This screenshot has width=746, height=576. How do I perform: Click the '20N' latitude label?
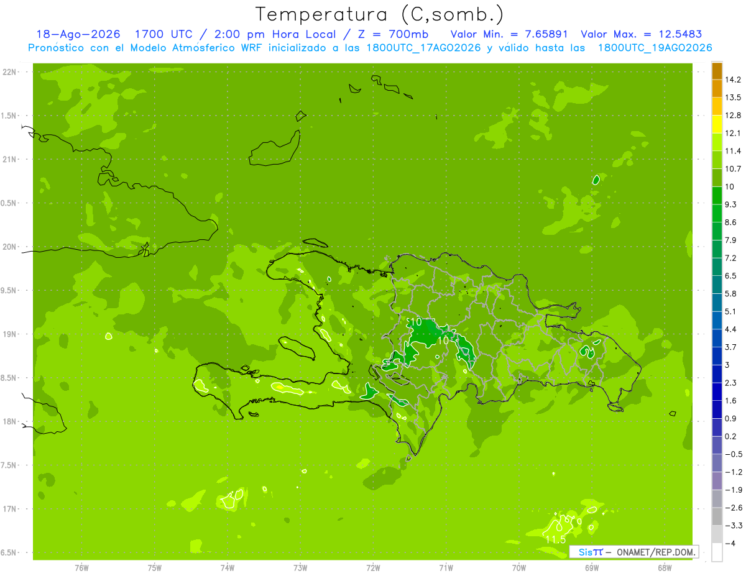[10, 247]
